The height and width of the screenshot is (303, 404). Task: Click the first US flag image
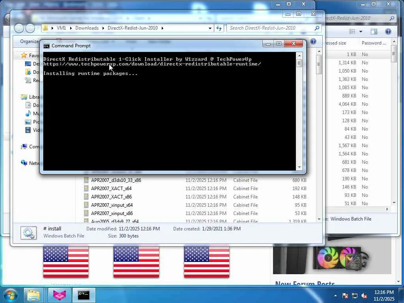(66, 262)
